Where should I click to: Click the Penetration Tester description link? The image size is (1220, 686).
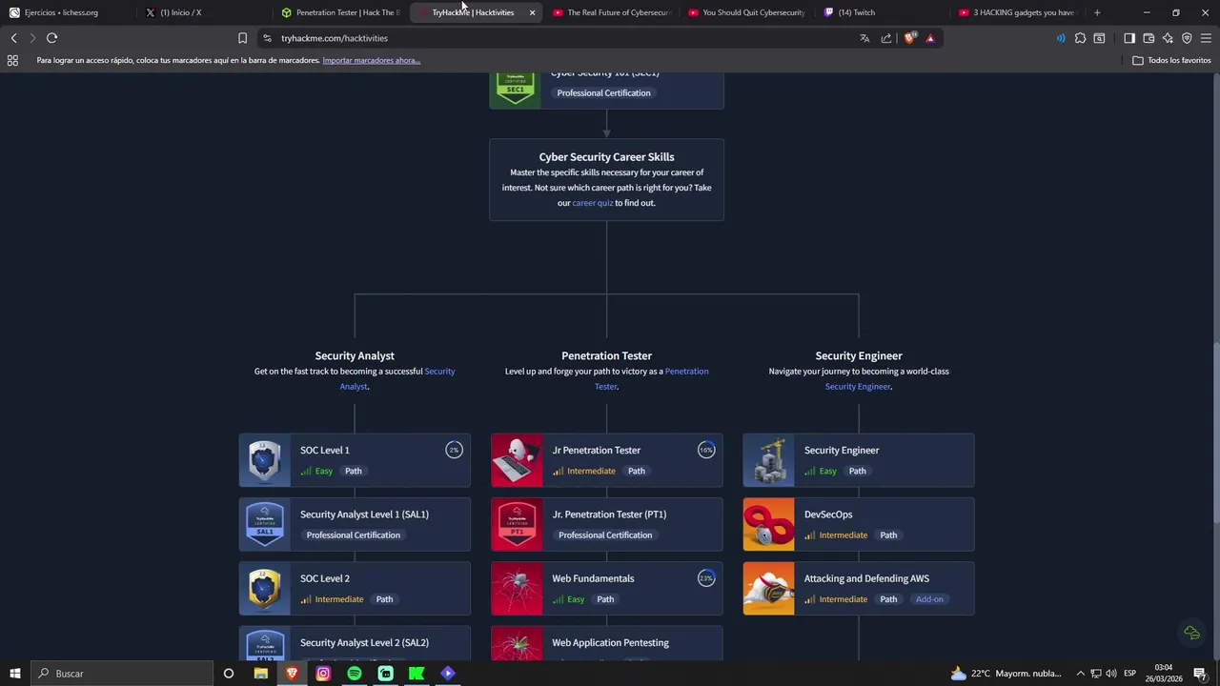652,379
